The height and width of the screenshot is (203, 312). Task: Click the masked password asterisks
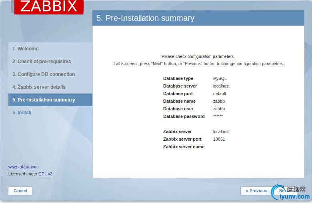[x=218, y=115]
